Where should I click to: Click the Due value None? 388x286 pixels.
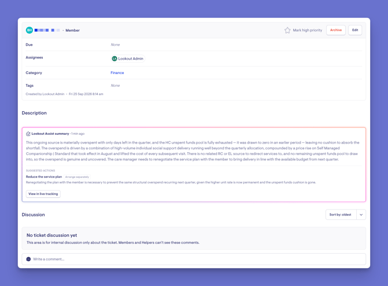[115, 45]
